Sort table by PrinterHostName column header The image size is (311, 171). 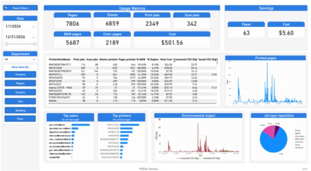(60, 59)
